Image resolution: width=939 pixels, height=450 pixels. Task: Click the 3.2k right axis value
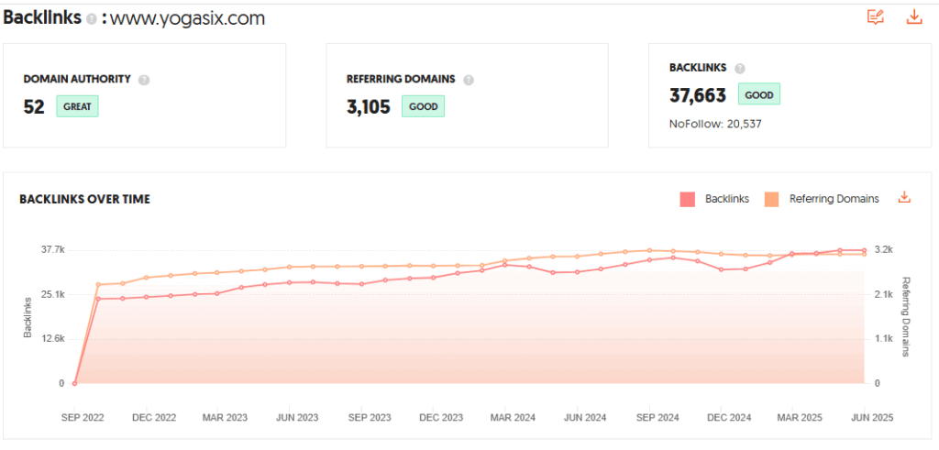coord(884,249)
